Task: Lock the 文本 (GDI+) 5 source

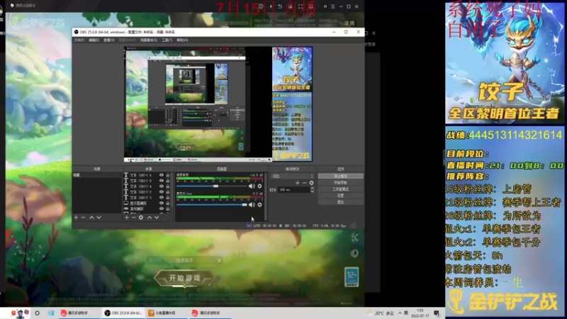Action: pyautogui.click(x=168, y=181)
